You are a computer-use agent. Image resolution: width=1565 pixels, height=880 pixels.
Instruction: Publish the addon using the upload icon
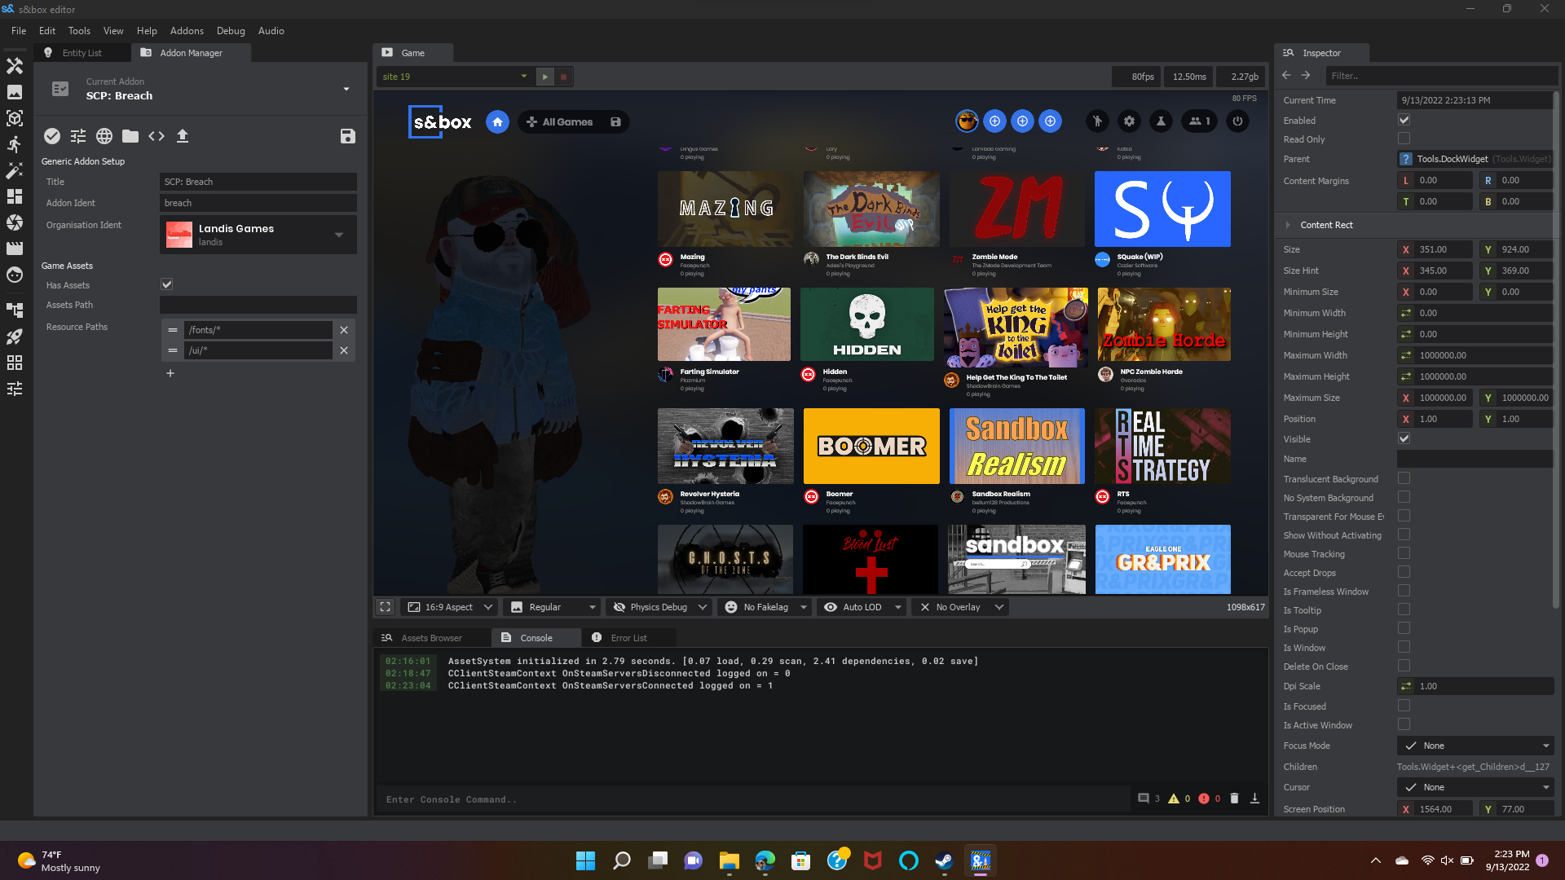click(x=183, y=136)
